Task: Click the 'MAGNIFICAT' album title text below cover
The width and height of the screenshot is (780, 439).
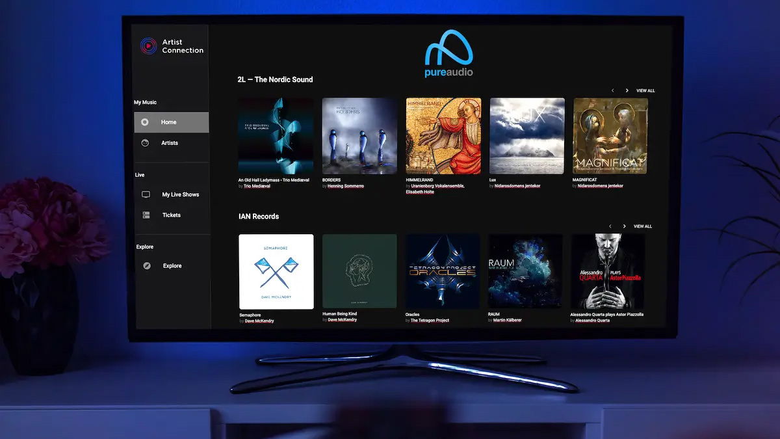Action: (586, 180)
